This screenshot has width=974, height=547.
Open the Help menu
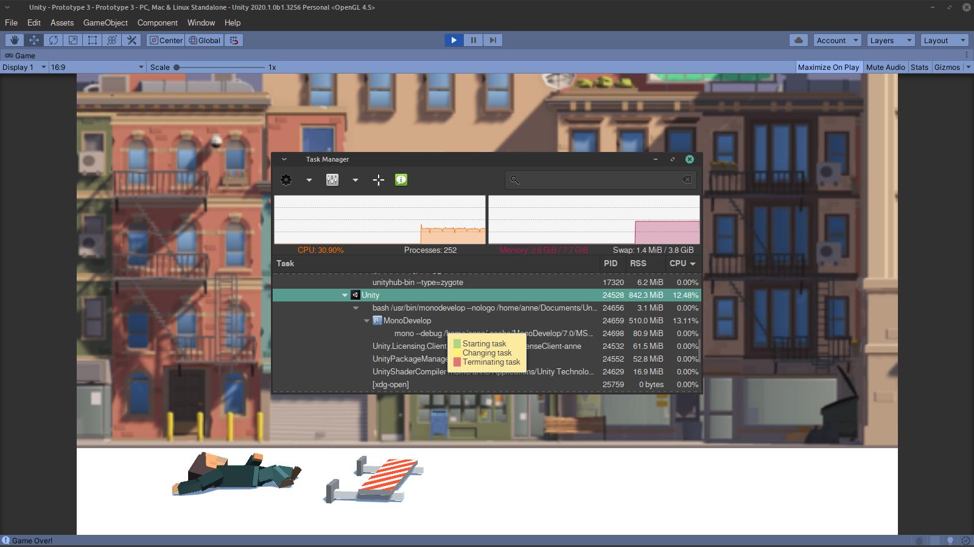(x=233, y=22)
